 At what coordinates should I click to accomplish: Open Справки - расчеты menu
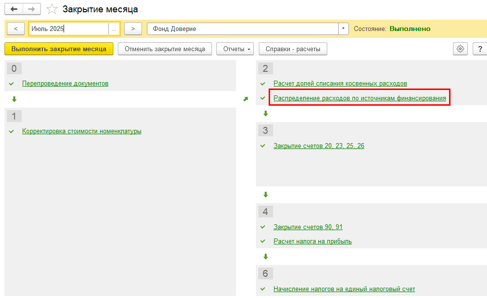(293, 49)
